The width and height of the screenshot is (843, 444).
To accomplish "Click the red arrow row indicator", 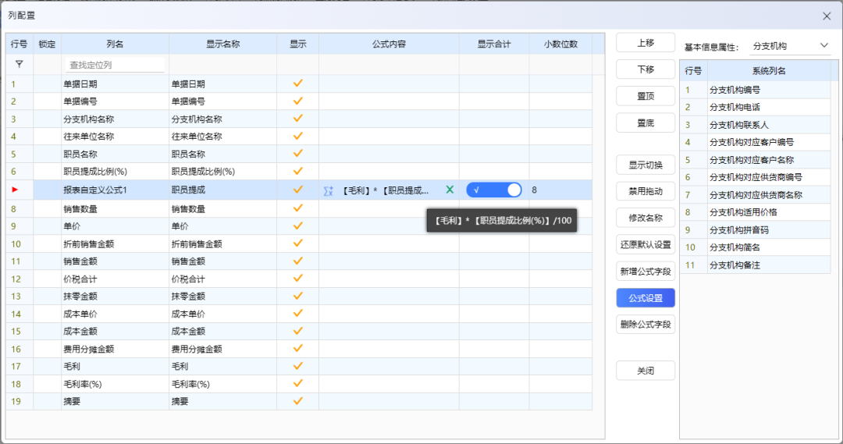I will [x=15, y=190].
